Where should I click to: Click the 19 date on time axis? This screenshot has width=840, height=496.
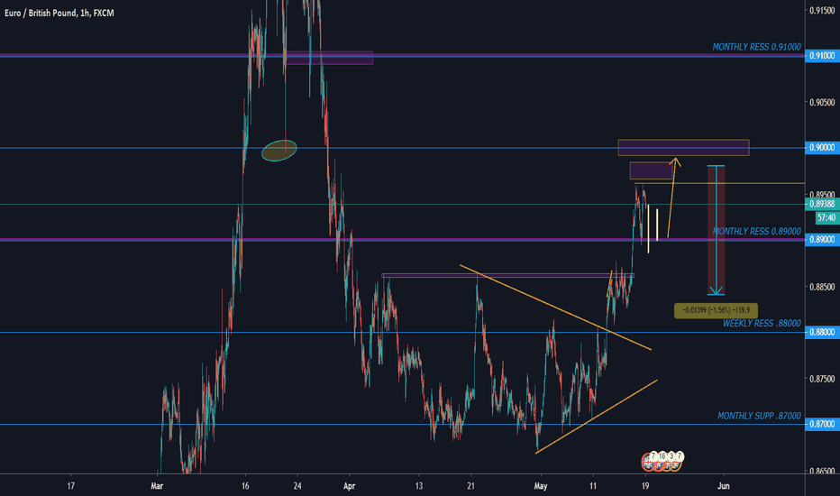point(645,486)
